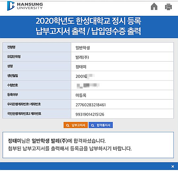
Task: Click the blurred 수험번호 value
Action: coord(88,86)
